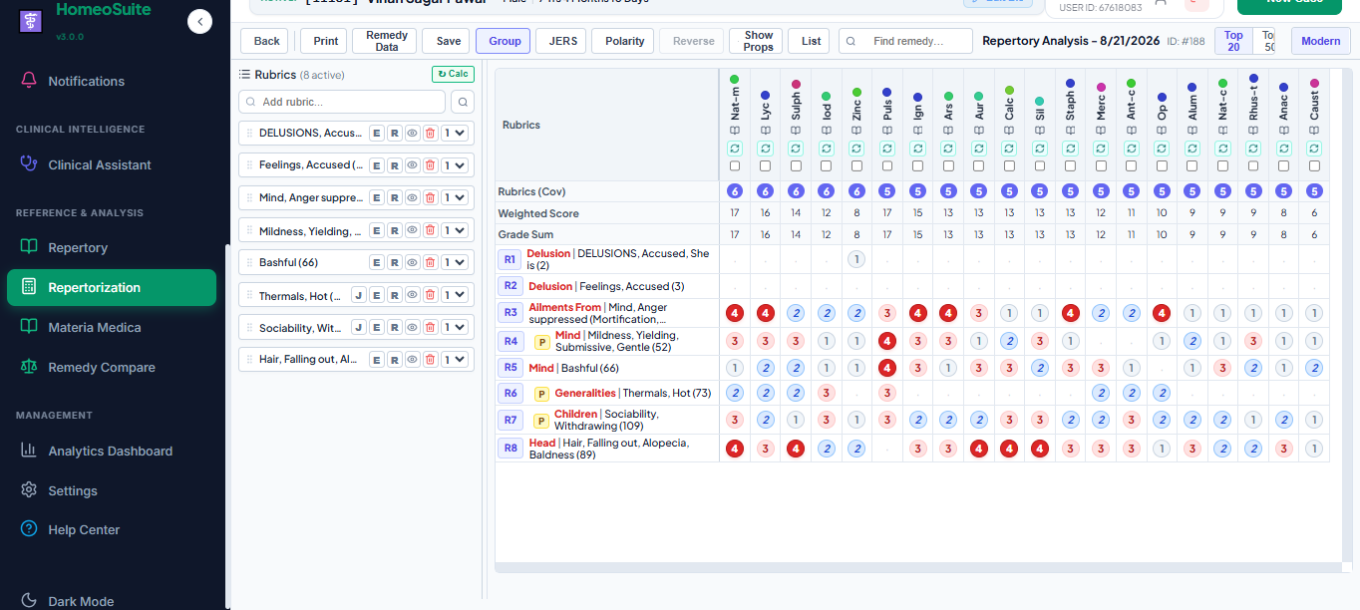The width and height of the screenshot is (1360, 610).
Task: Click the Save button
Action: pos(448,41)
